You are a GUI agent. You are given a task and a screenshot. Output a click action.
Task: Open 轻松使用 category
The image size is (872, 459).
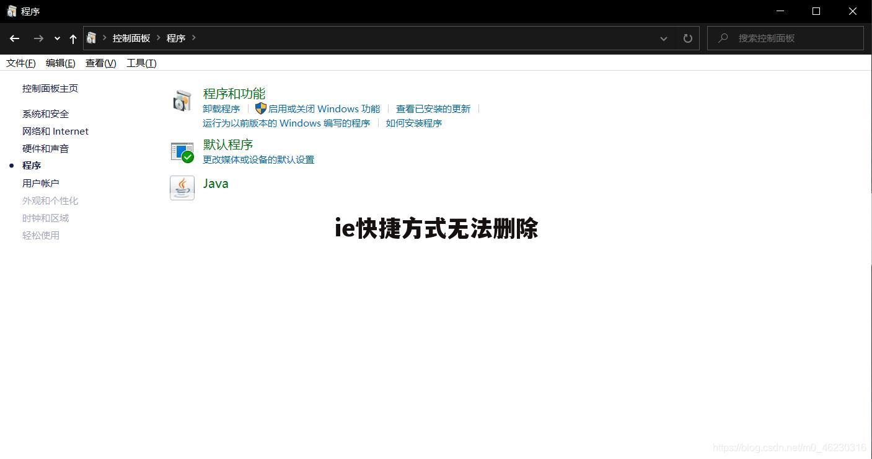pyautogui.click(x=41, y=235)
